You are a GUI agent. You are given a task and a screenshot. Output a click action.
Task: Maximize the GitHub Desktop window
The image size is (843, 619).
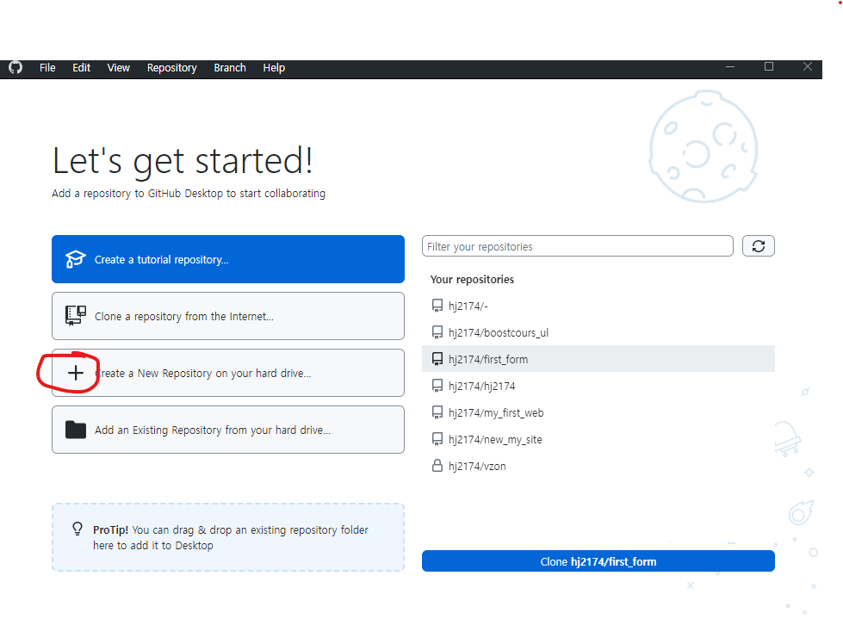pyautogui.click(x=769, y=66)
